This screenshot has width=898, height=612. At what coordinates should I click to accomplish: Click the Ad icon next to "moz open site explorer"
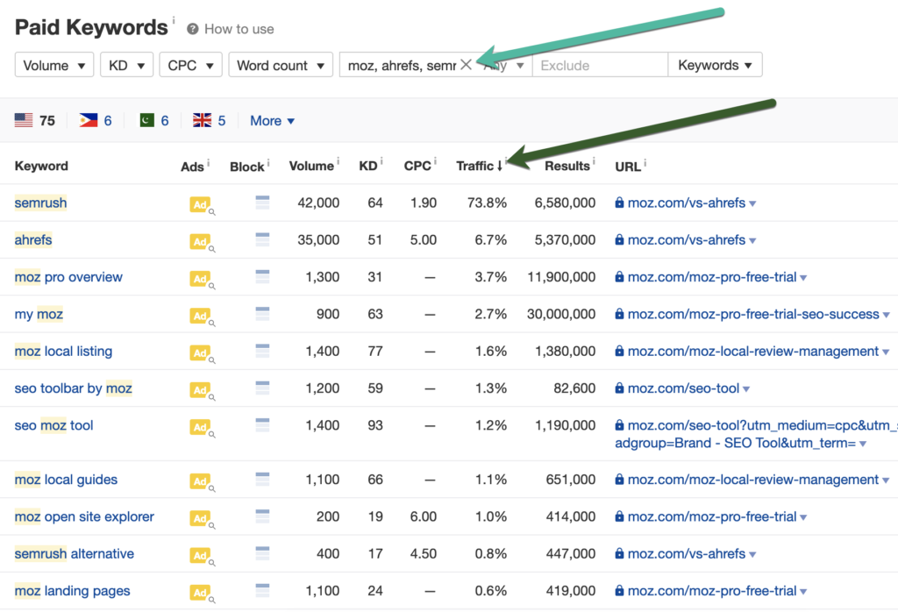coord(201,516)
